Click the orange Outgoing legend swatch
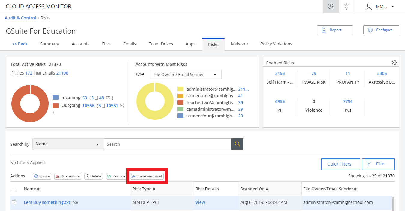 click(56, 105)
